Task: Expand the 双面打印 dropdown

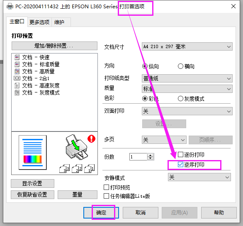Action: tap(187, 111)
